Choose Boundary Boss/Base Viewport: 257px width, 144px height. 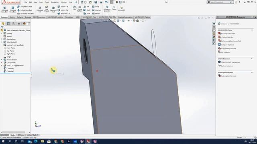point(26,14)
